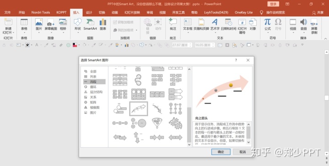329x166 pixels.
Task: Click the description box scrollbar thumb
Action: 249,133
